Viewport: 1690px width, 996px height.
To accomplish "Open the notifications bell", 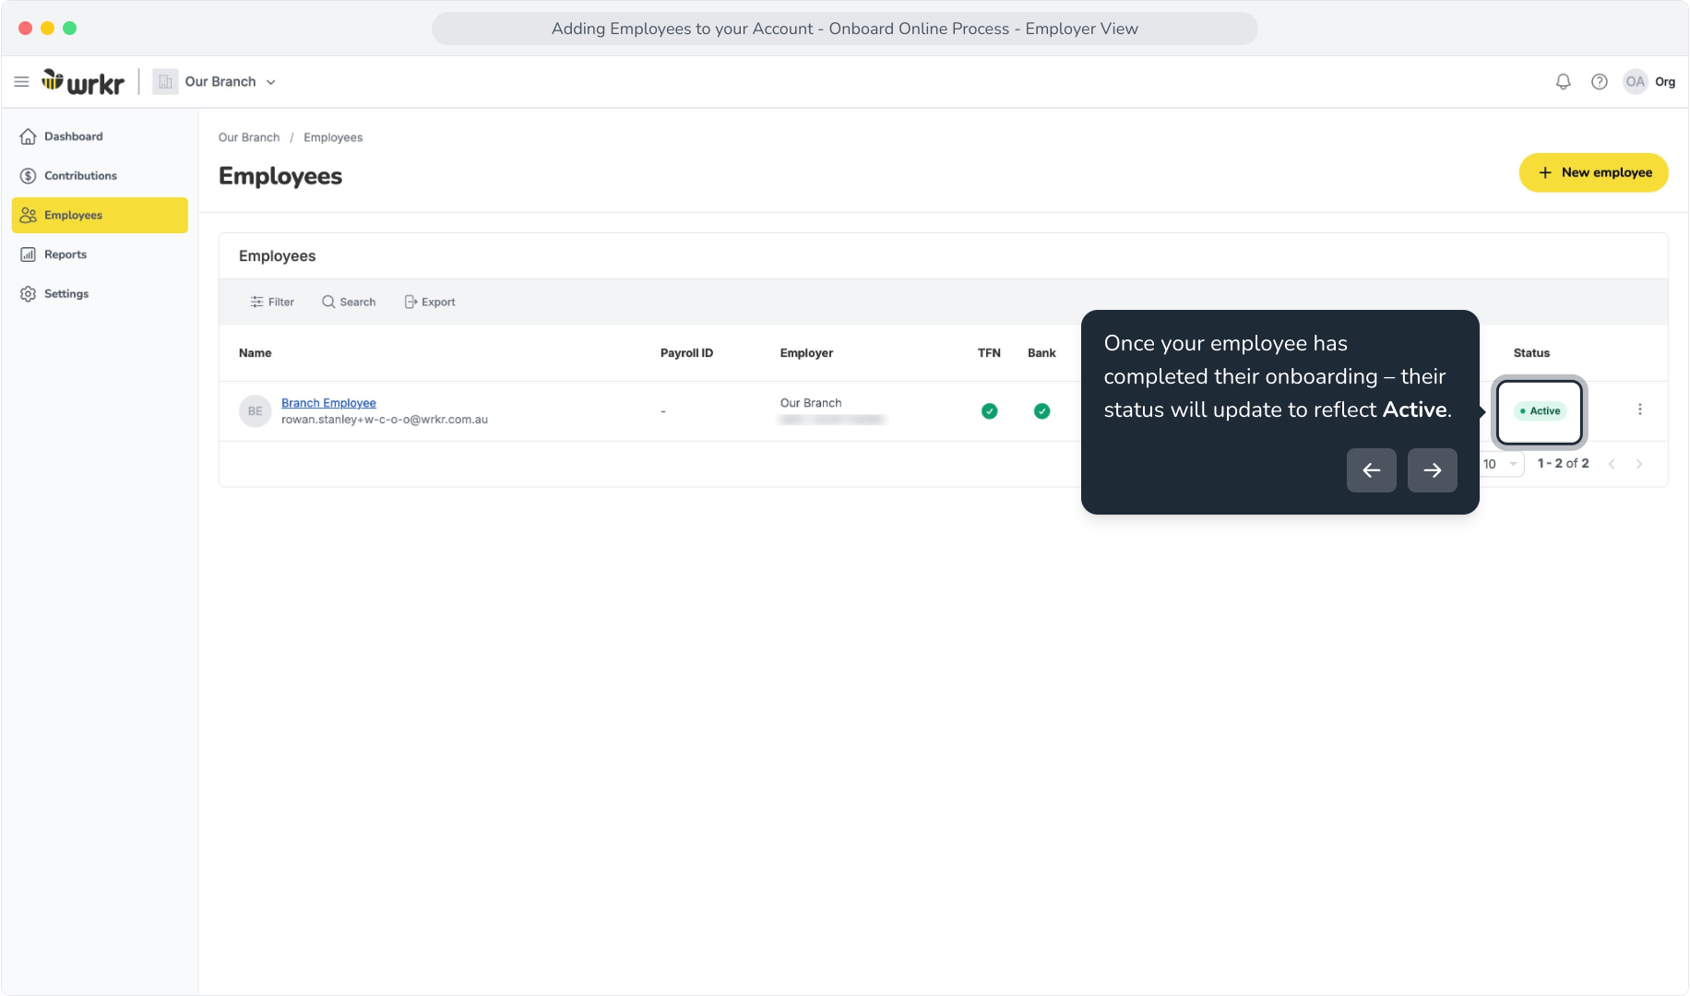I will (x=1563, y=82).
